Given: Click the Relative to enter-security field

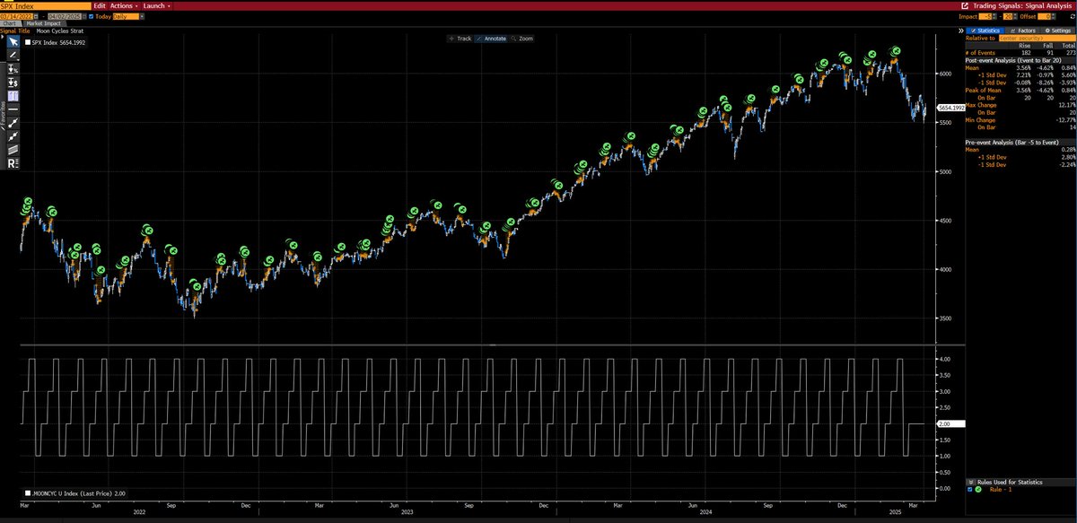Looking at the screenshot, I should click(x=1038, y=38).
